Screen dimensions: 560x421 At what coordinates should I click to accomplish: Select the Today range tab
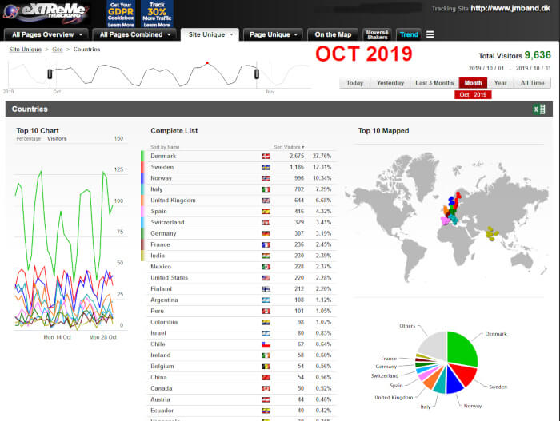(354, 83)
